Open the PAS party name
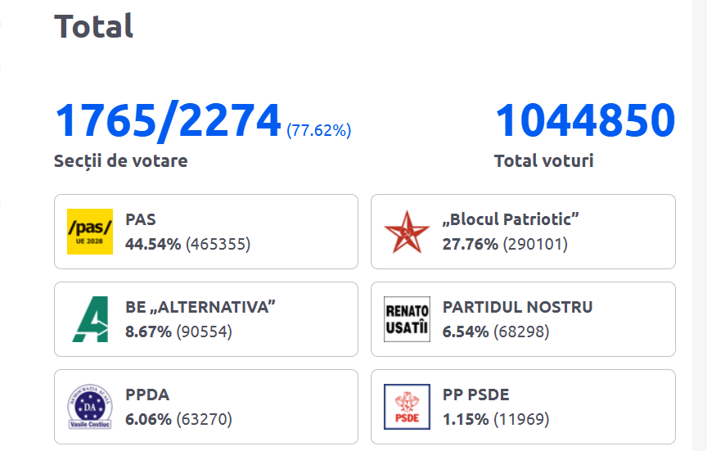The image size is (707, 451). pyautogui.click(x=141, y=219)
